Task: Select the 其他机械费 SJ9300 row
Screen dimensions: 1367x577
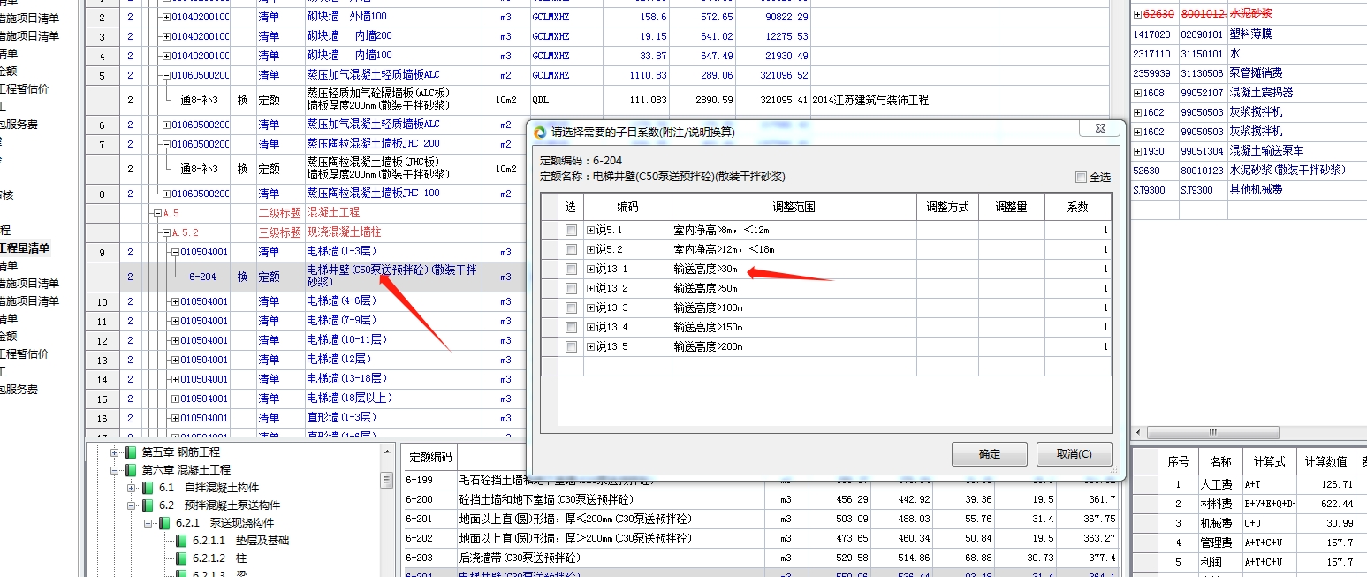Action: point(1248,190)
